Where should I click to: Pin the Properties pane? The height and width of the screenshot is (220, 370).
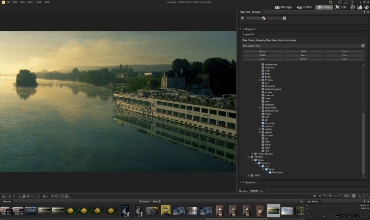pos(364,12)
